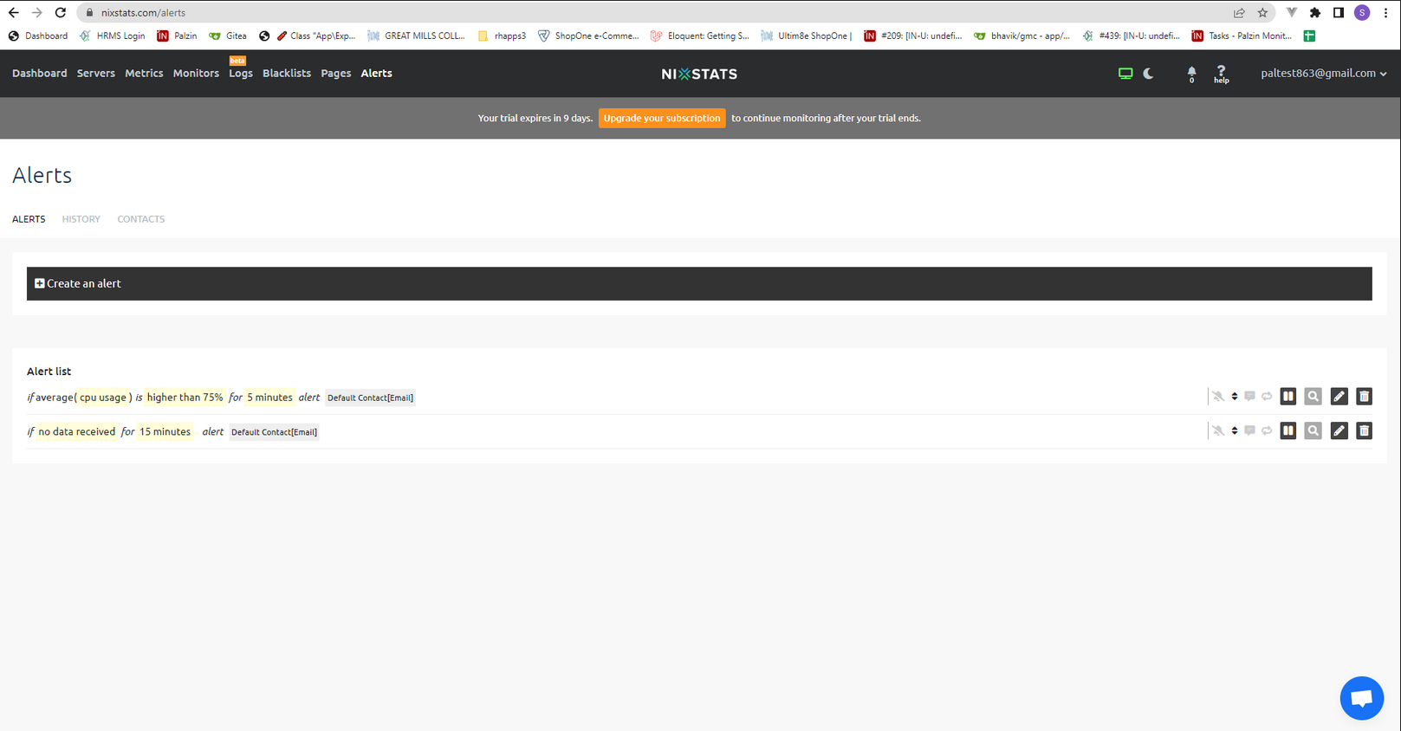The image size is (1401, 731).
Task: Click the comment icon on cpu usage alert
Action: click(x=1249, y=397)
